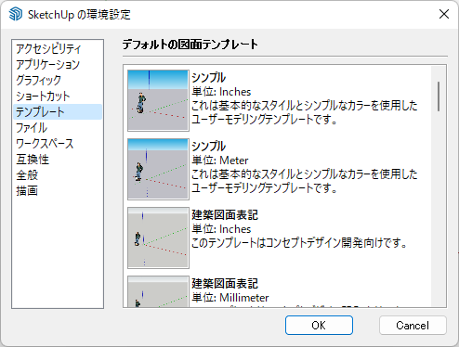Viewport: 459px width, 347px height.
Task: Close the SketchUp の環境設定 window
Action: point(444,14)
